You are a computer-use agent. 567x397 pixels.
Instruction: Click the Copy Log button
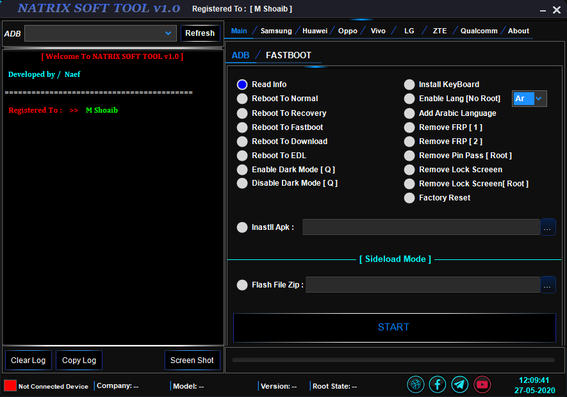(x=79, y=360)
